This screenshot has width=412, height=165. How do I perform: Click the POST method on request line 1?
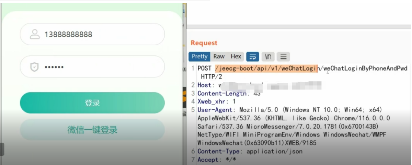click(x=205, y=68)
